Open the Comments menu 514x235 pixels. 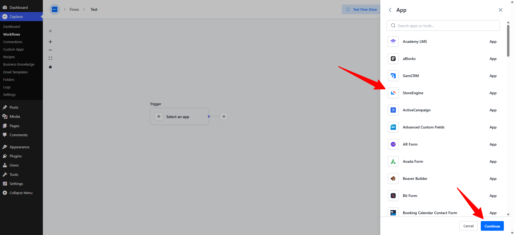[x=21, y=135]
